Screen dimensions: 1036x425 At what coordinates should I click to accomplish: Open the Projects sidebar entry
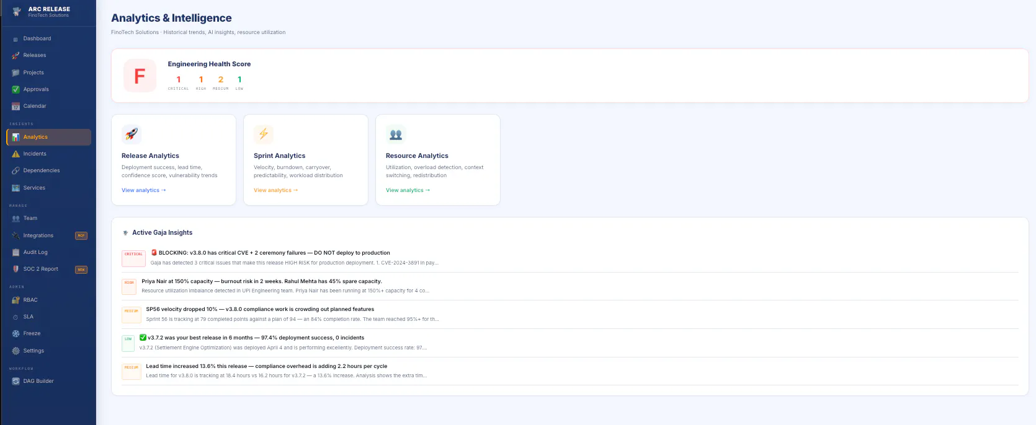(48, 72)
